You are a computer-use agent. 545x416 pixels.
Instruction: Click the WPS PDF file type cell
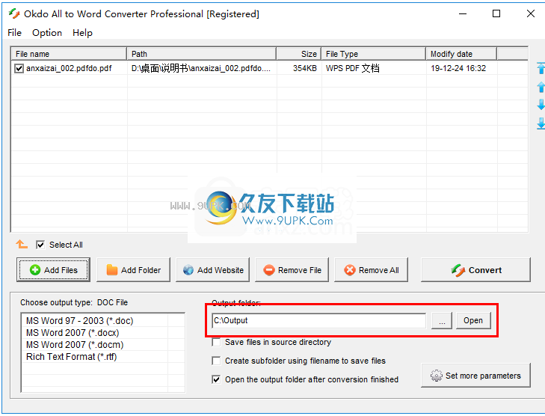tap(352, 68)
